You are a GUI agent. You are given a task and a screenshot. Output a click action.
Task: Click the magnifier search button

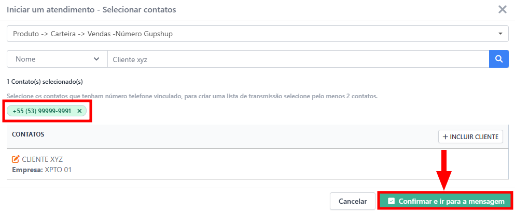(x=498, y=59)
